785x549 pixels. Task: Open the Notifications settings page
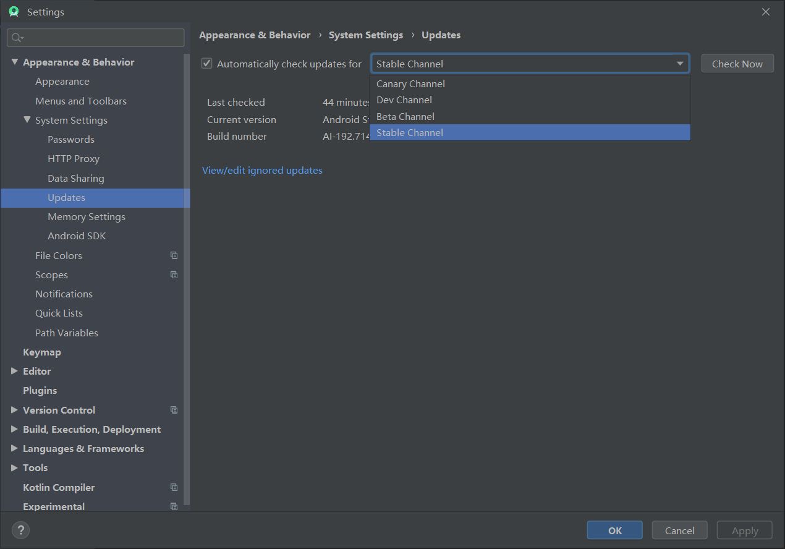(64, 294)
